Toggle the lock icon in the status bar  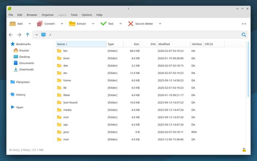(243, 150)
